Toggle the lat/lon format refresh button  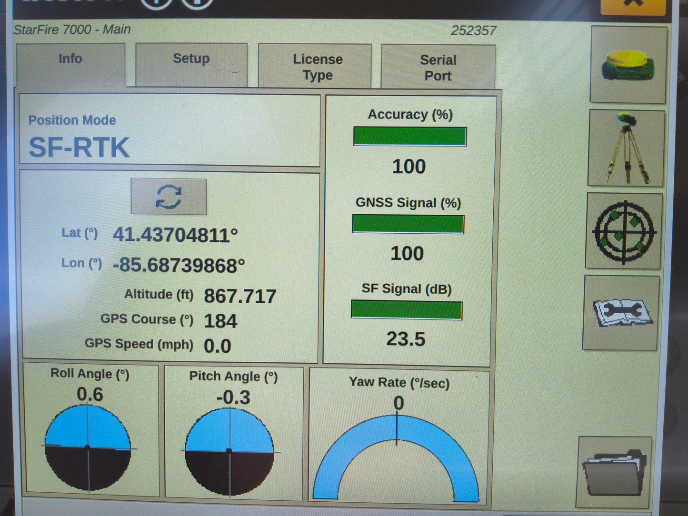tap(169, 197)
